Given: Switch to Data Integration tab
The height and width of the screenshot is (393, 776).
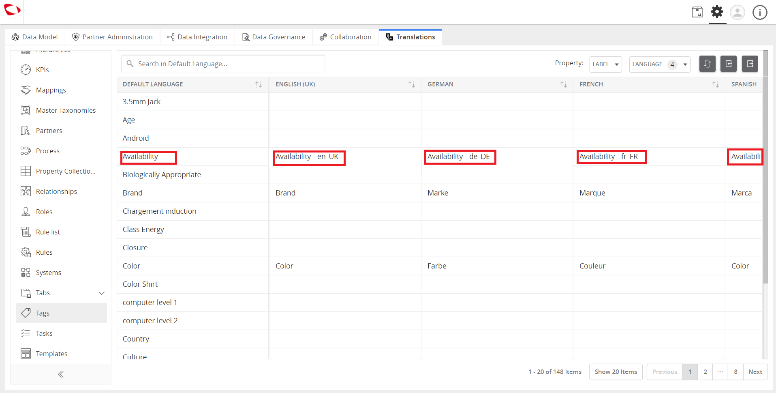Looking at the screenshot, I should pos(197,37).
